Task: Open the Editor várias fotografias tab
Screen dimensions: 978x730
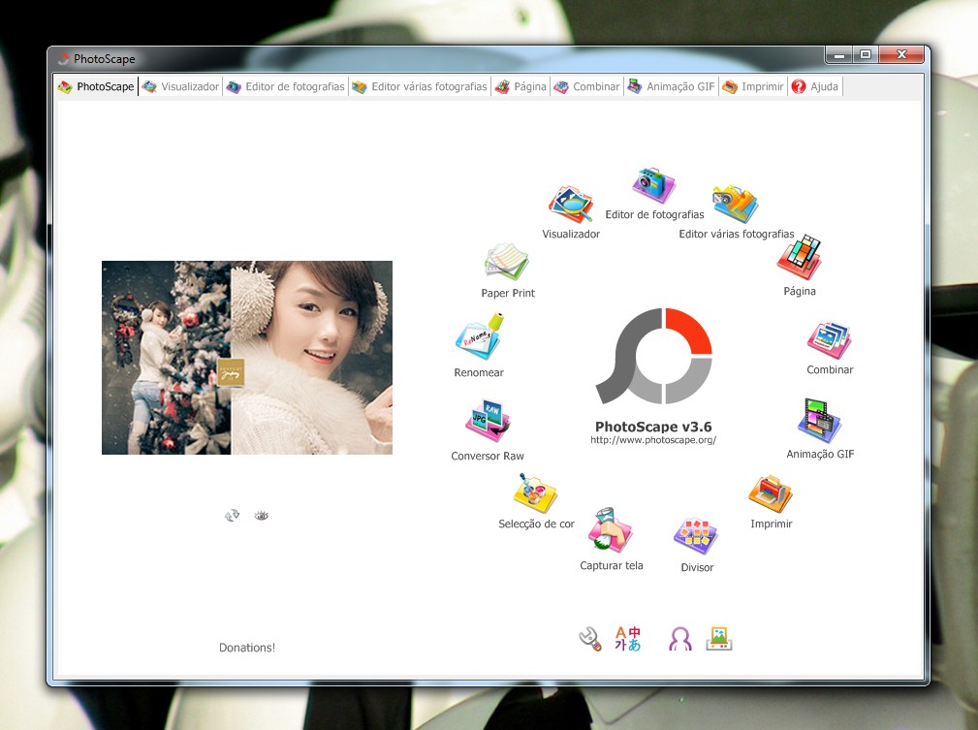Action: coord(420,86)
